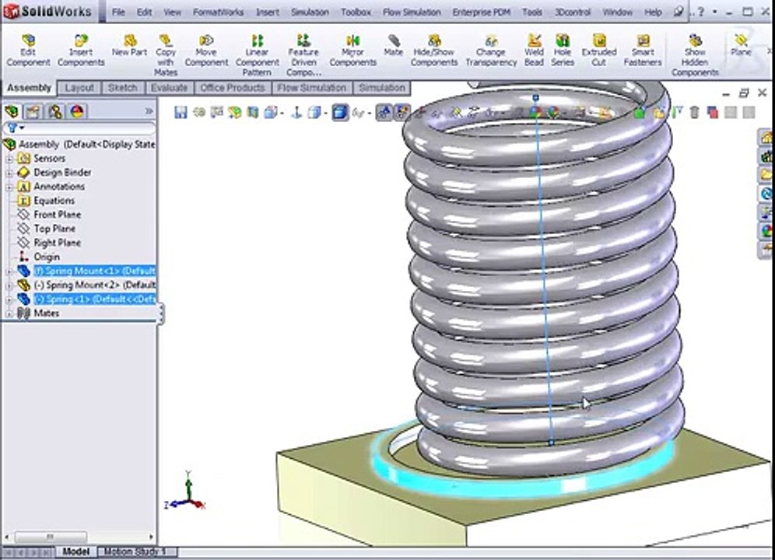Select the Smart Fasteners tool
This screenshot has height=560, width=775.
[x=643, y=51]
